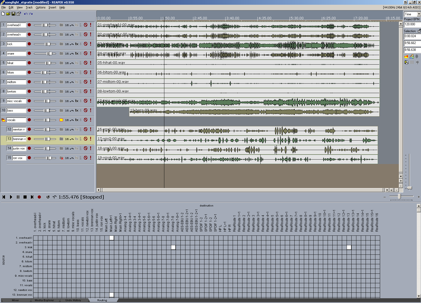Toggle repeat loop in the transport
Image resolution: width=421 pixels, height=303 pixels.
(x=48, y=197)
